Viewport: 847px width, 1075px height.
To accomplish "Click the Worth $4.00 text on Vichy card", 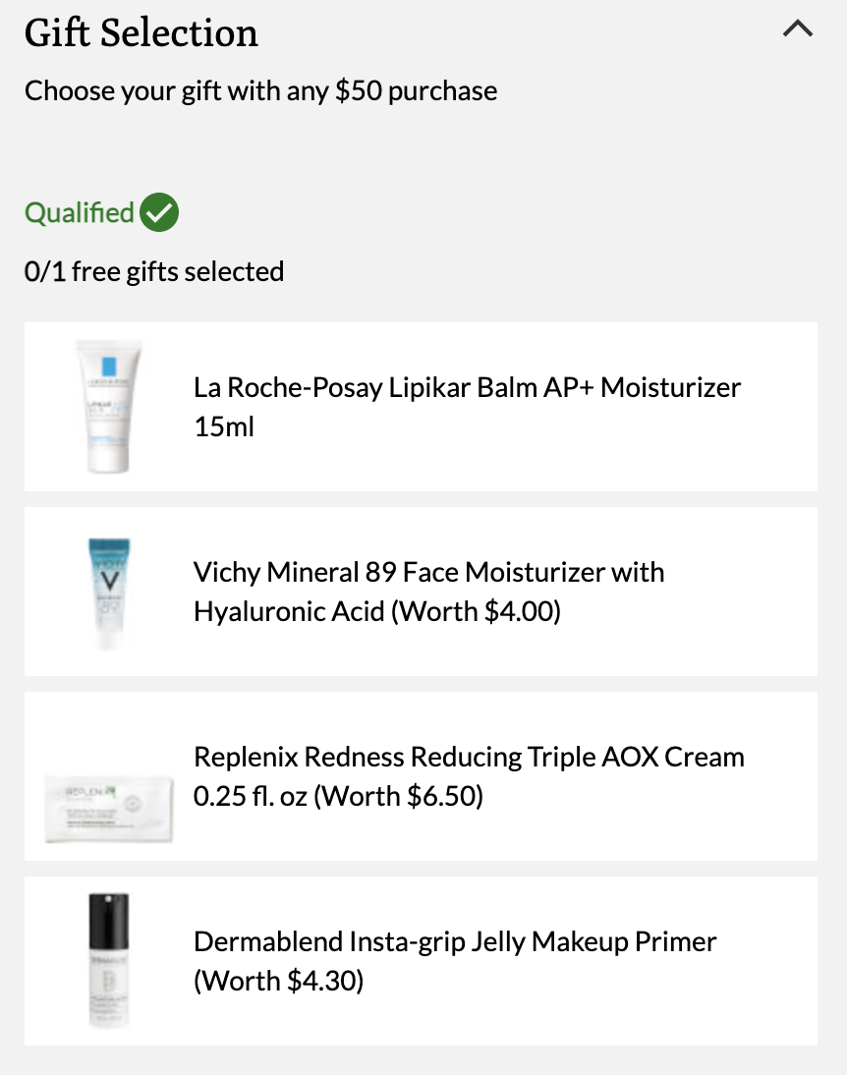I will click(x=476, y=611).
